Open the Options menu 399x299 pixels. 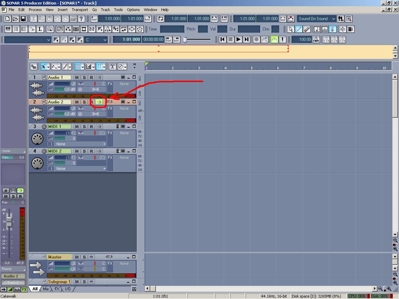coord(133,10)
